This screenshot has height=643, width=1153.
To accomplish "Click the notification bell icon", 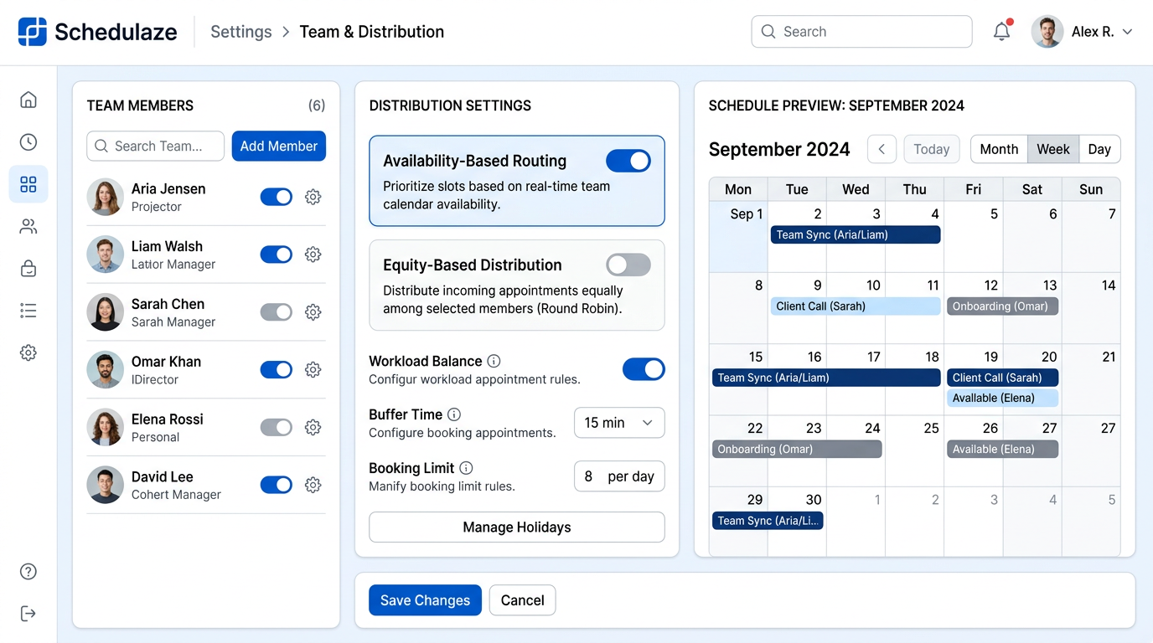I will [x=1001, y=32].
